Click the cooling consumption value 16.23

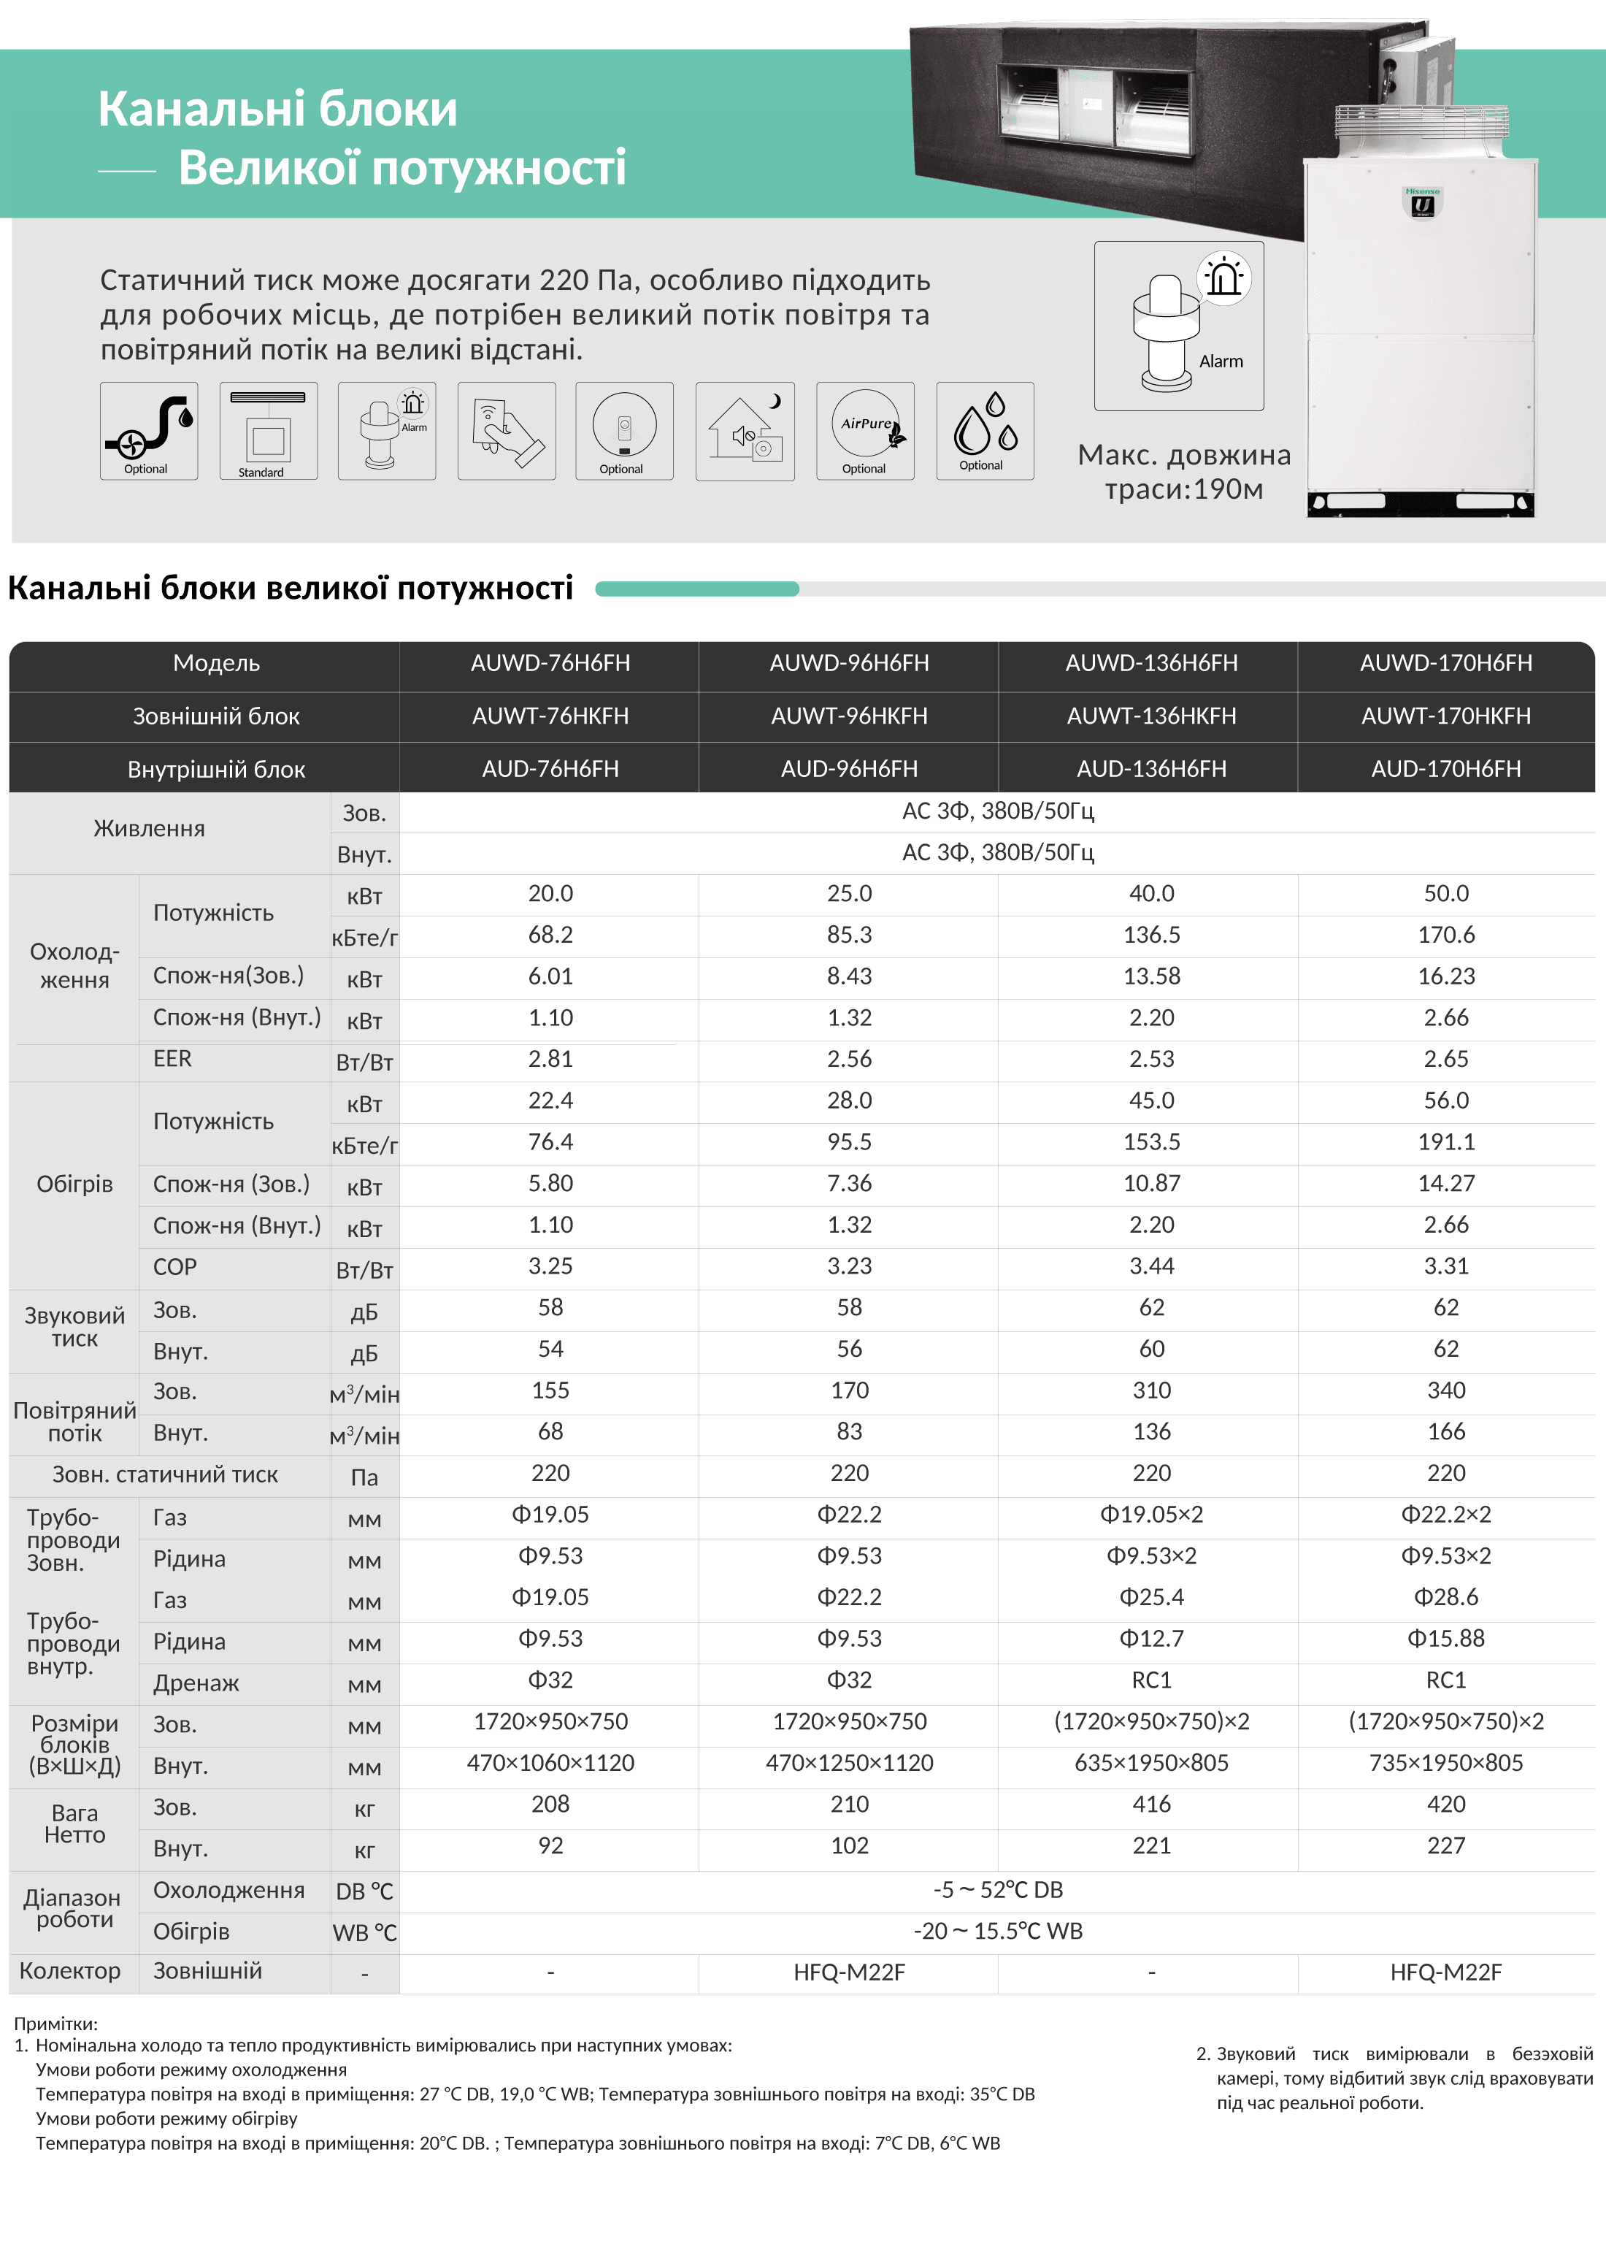(1446, 976)
